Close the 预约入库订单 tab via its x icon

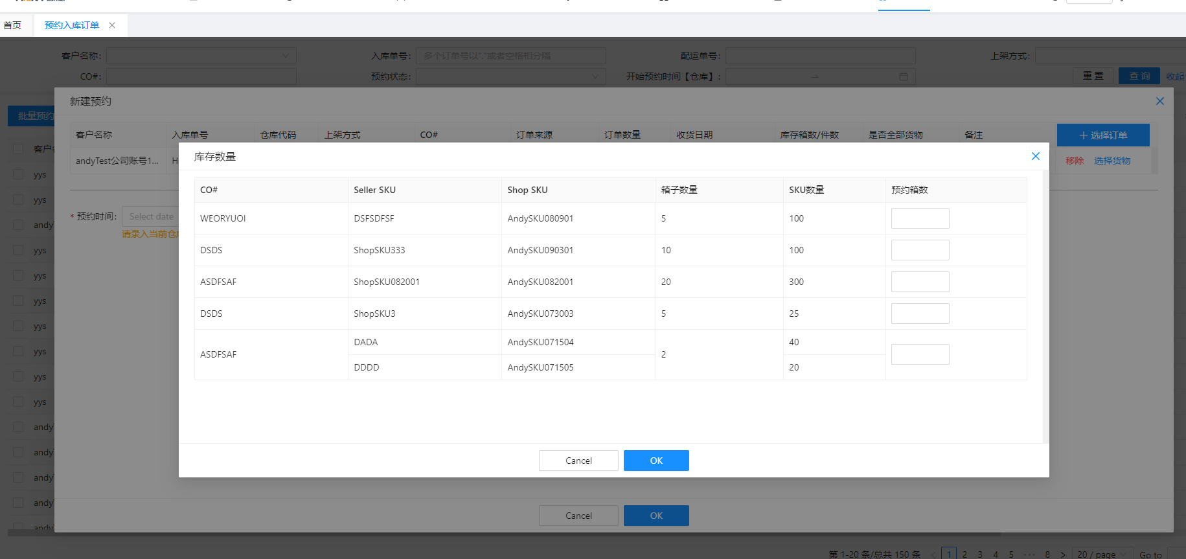click(112, 25)
